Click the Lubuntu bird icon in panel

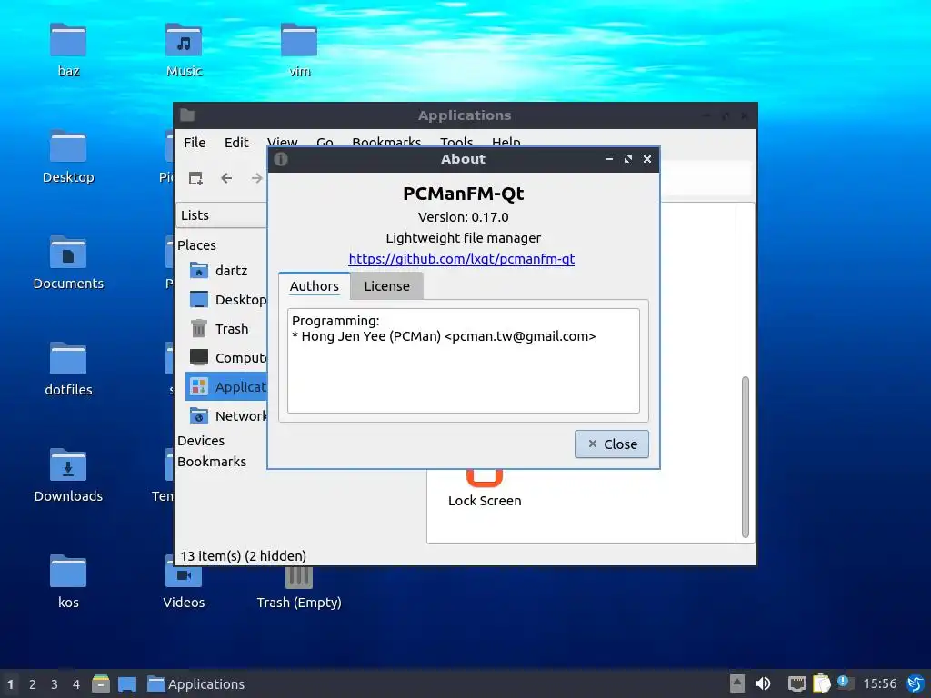(x=916, y=683)
